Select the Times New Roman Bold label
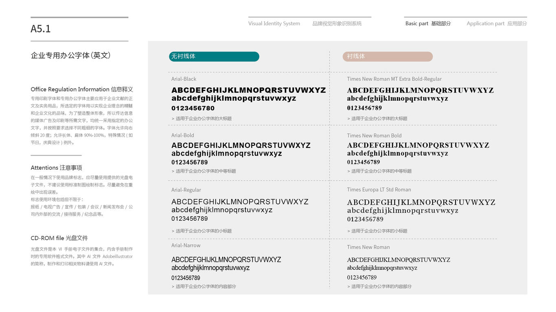The width and height of the screenshot is (556, 312). point(374,136)
